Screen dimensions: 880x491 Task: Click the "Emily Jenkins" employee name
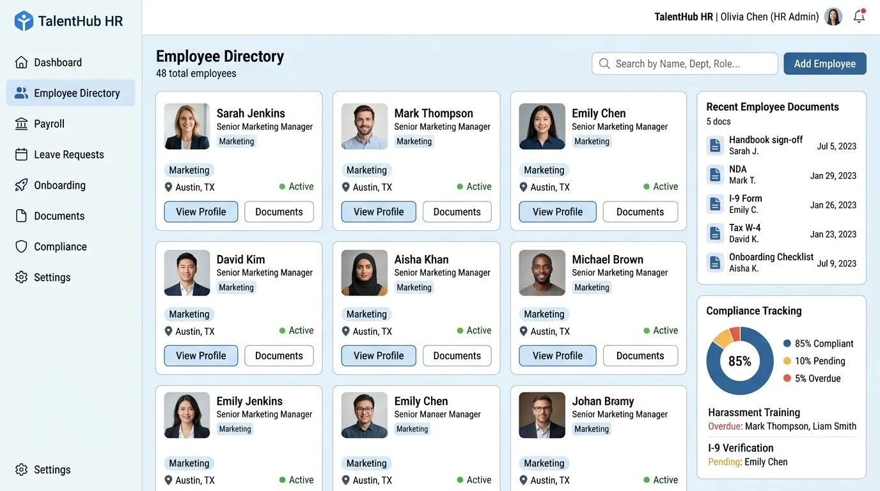pyautogui.click(x=249, y=401)
